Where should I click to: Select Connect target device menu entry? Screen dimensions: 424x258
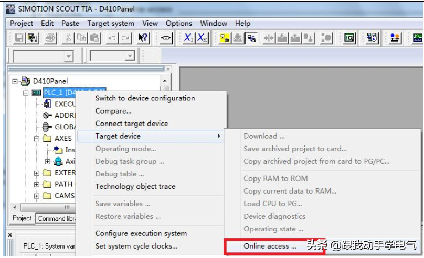[x=131, y=124]
